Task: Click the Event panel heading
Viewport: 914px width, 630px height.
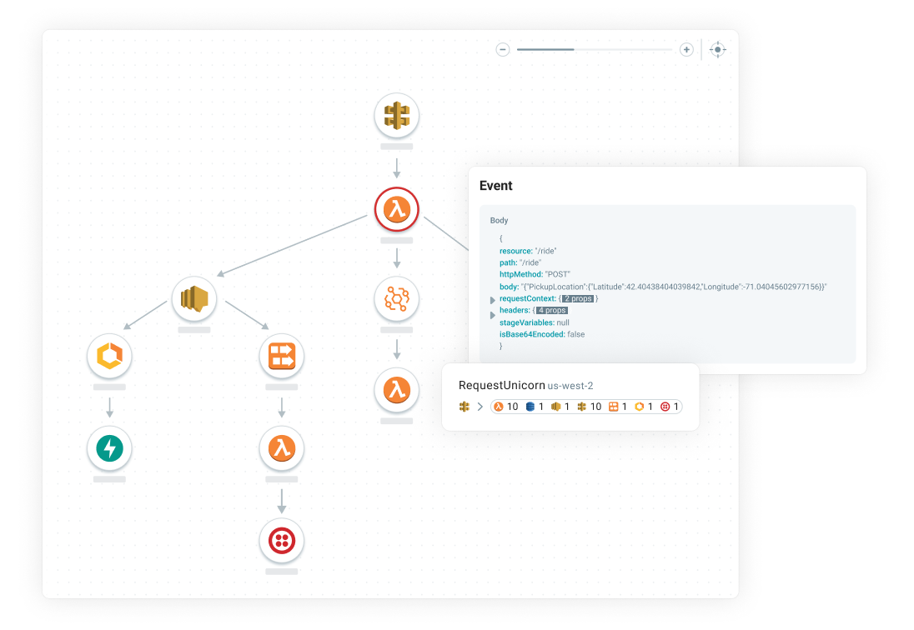Action: coord(496,186)
